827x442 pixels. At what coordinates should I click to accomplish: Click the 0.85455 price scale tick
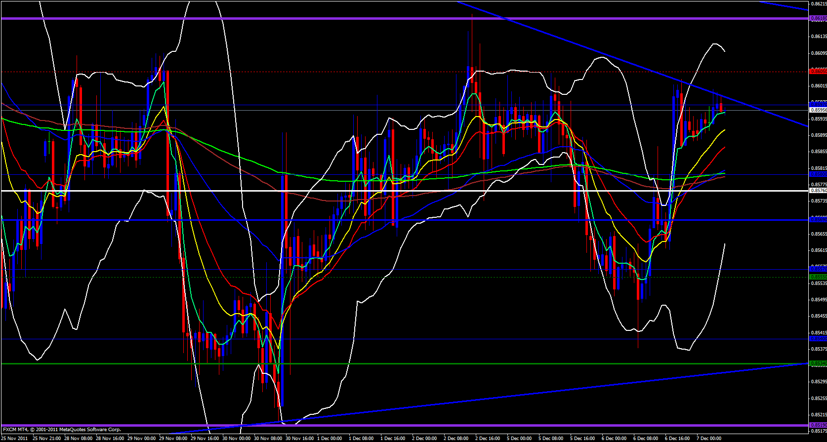(818, 316)
